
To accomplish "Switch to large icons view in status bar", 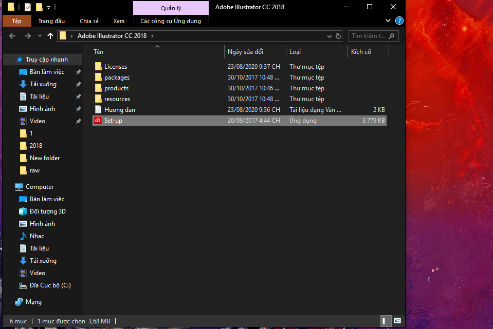I will [397, 321].
